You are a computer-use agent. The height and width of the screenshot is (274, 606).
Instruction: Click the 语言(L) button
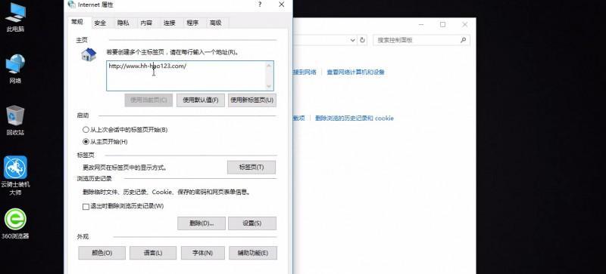[x=153, y=253]
